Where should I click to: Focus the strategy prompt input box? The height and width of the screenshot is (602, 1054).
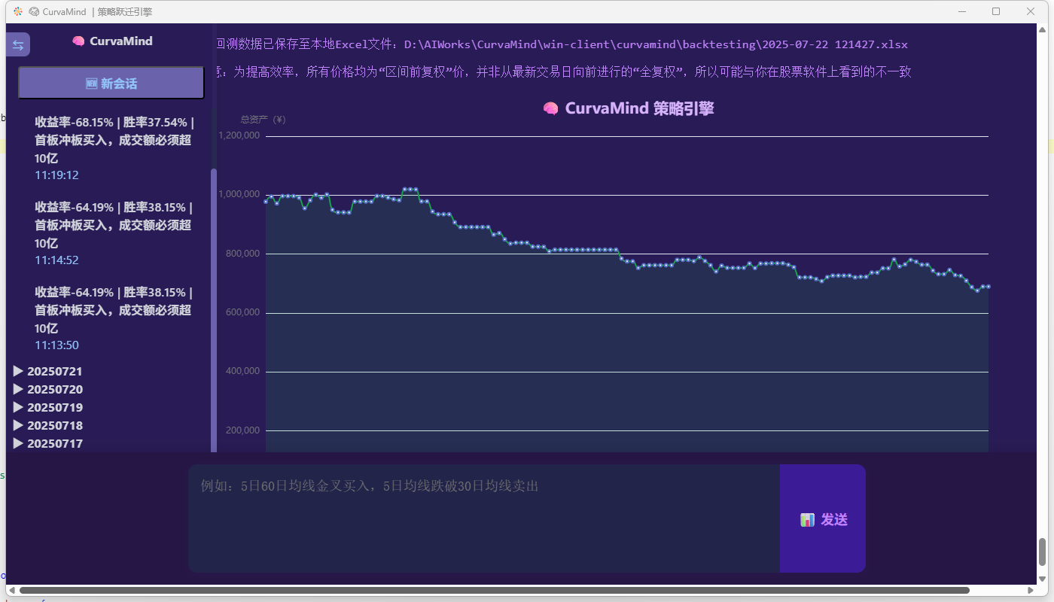point(483,518)
